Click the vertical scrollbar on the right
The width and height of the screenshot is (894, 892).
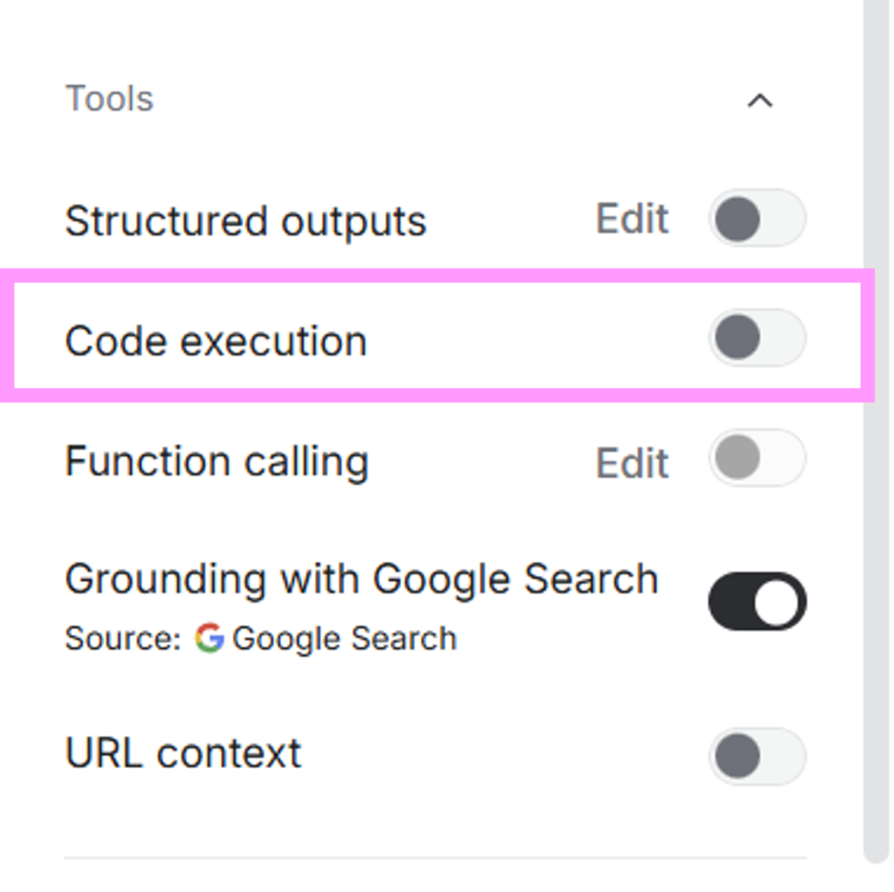876,437
